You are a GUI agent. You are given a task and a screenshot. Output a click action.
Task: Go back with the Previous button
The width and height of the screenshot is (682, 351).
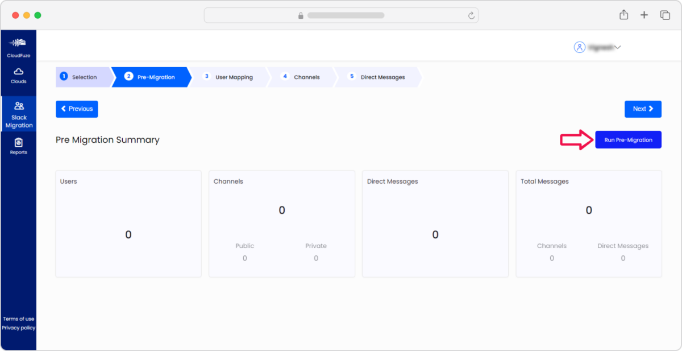point(77,109)
